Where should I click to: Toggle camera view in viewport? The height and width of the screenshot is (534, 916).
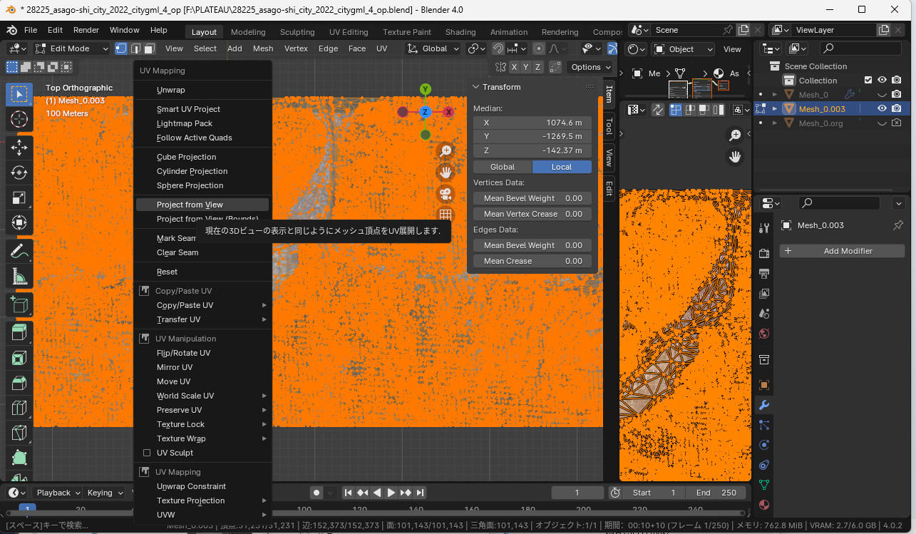(446, 193)
